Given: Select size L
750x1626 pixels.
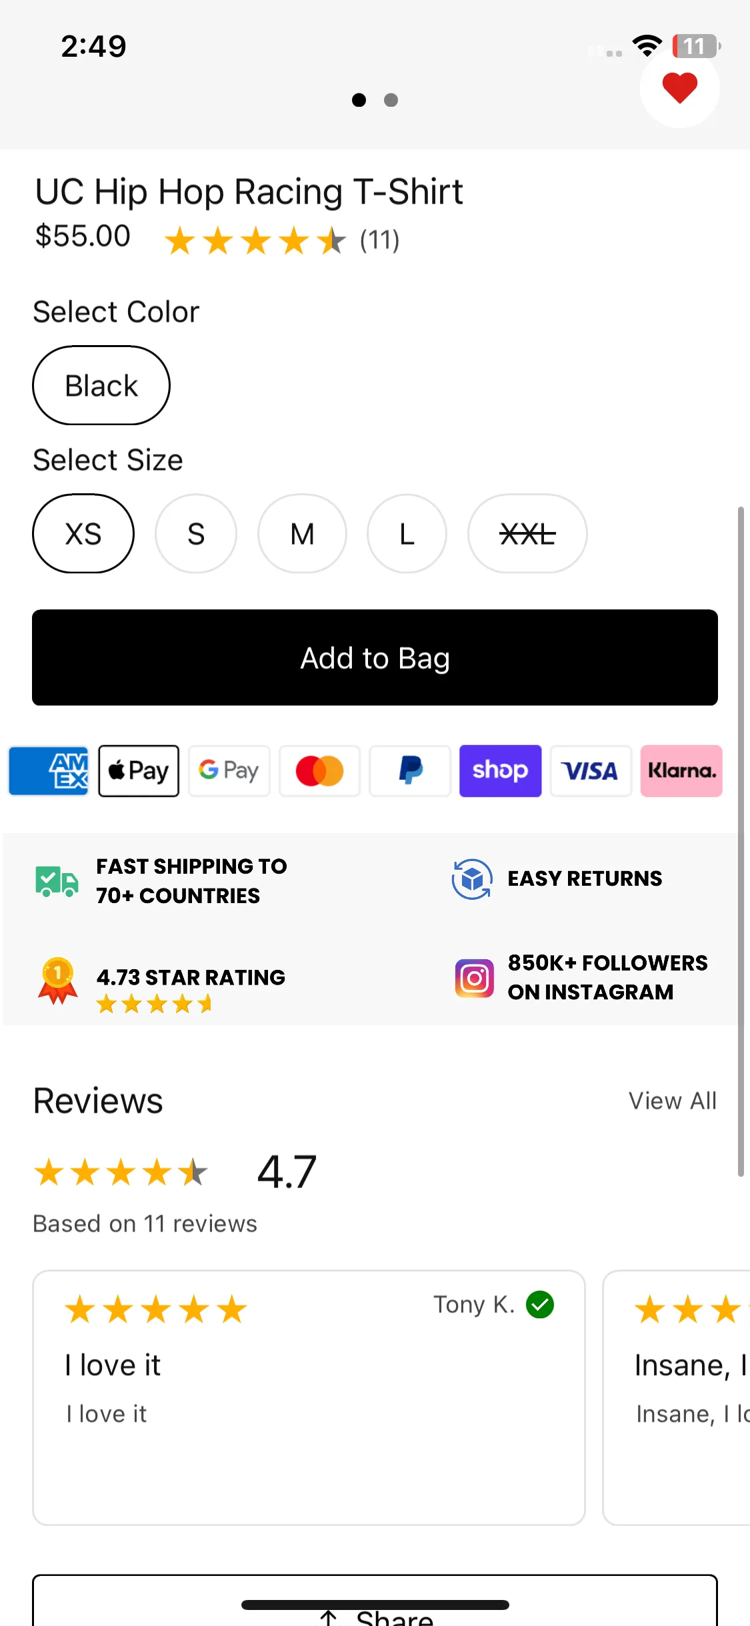Looking at the screenshot, I should [407, 533].
